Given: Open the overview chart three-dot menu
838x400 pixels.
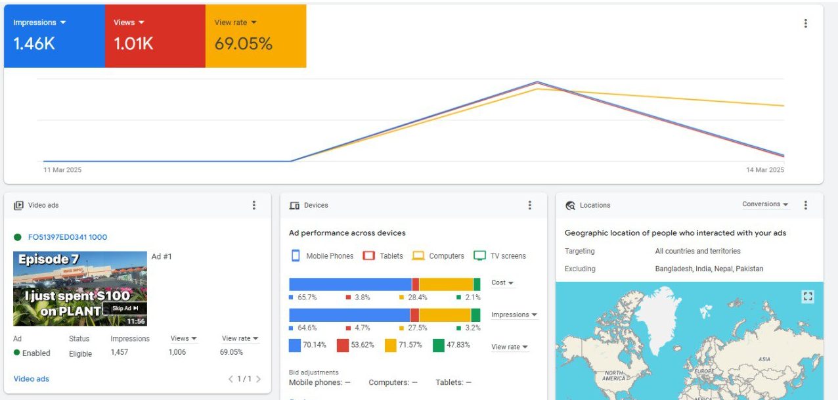Looking at the screenshot, I should (806, 24).
